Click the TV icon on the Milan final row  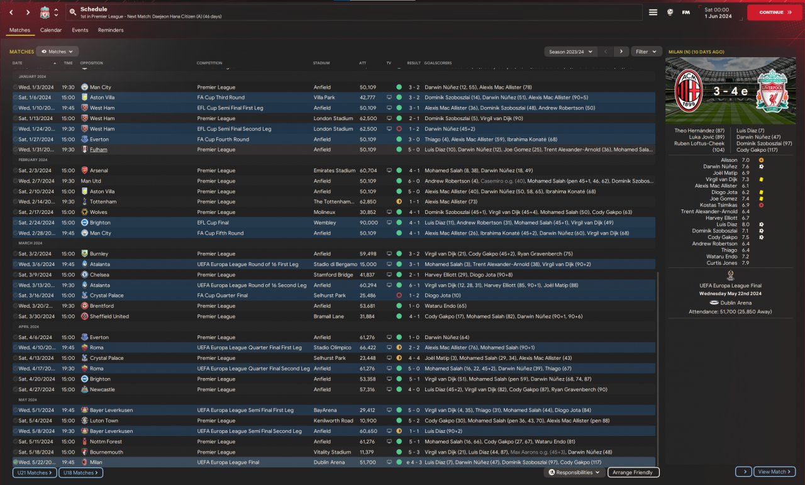(x=389, y=462)
